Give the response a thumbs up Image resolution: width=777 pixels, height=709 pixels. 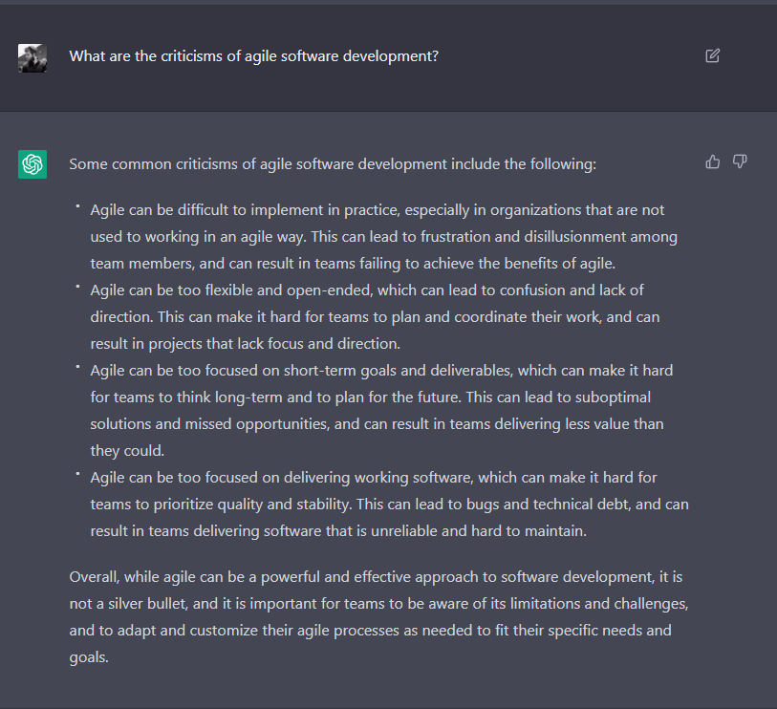pyautogui.click(x=712, y=161)
